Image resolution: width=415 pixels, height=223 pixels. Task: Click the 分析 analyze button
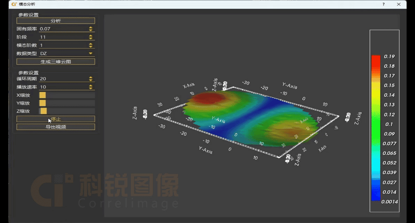tap(56, 21)
